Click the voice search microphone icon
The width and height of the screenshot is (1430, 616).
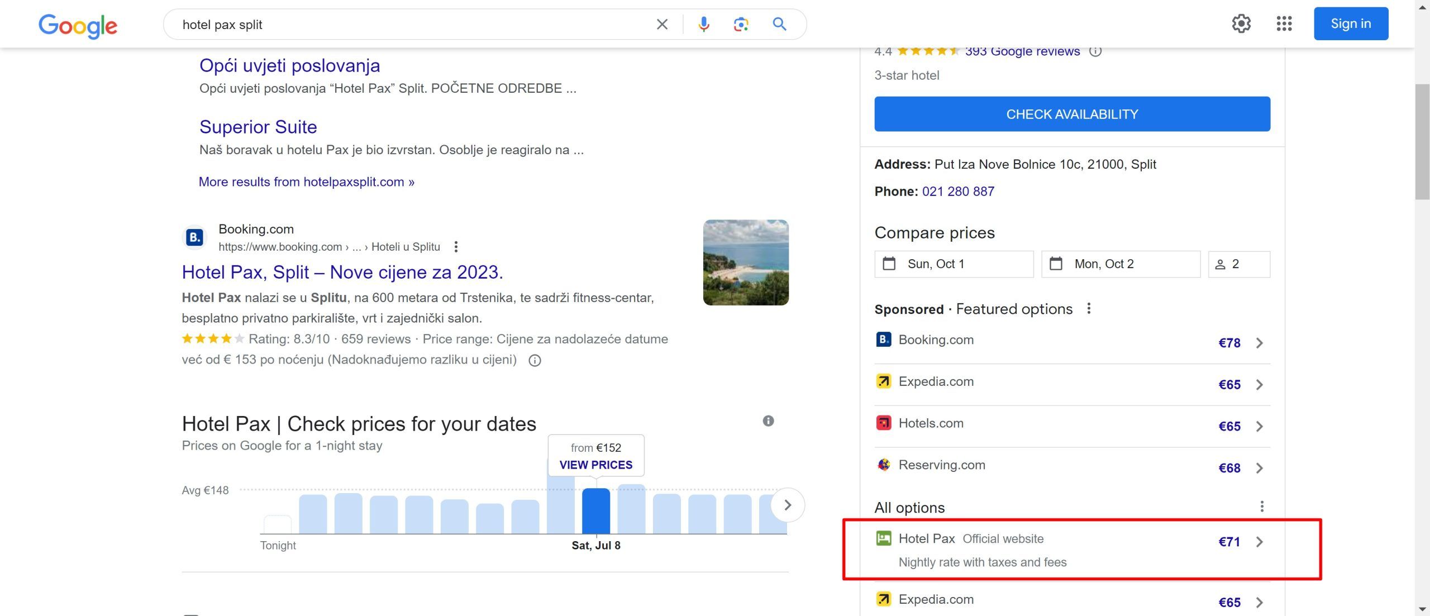tap(703, 24)
